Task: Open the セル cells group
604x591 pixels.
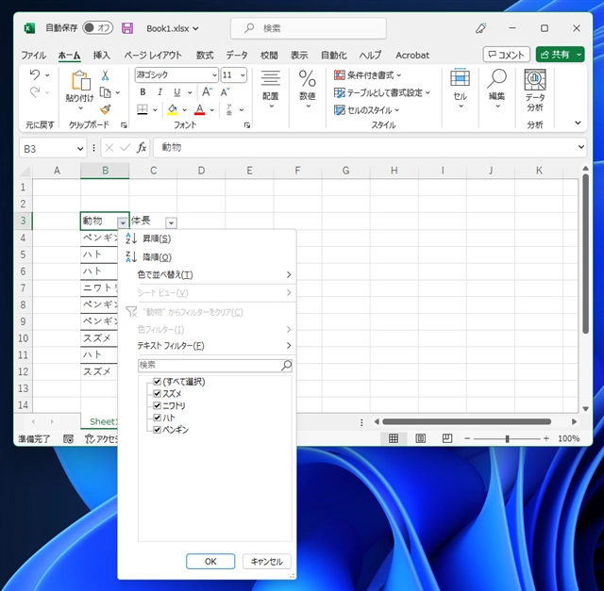Action: (x=460, y=90)
